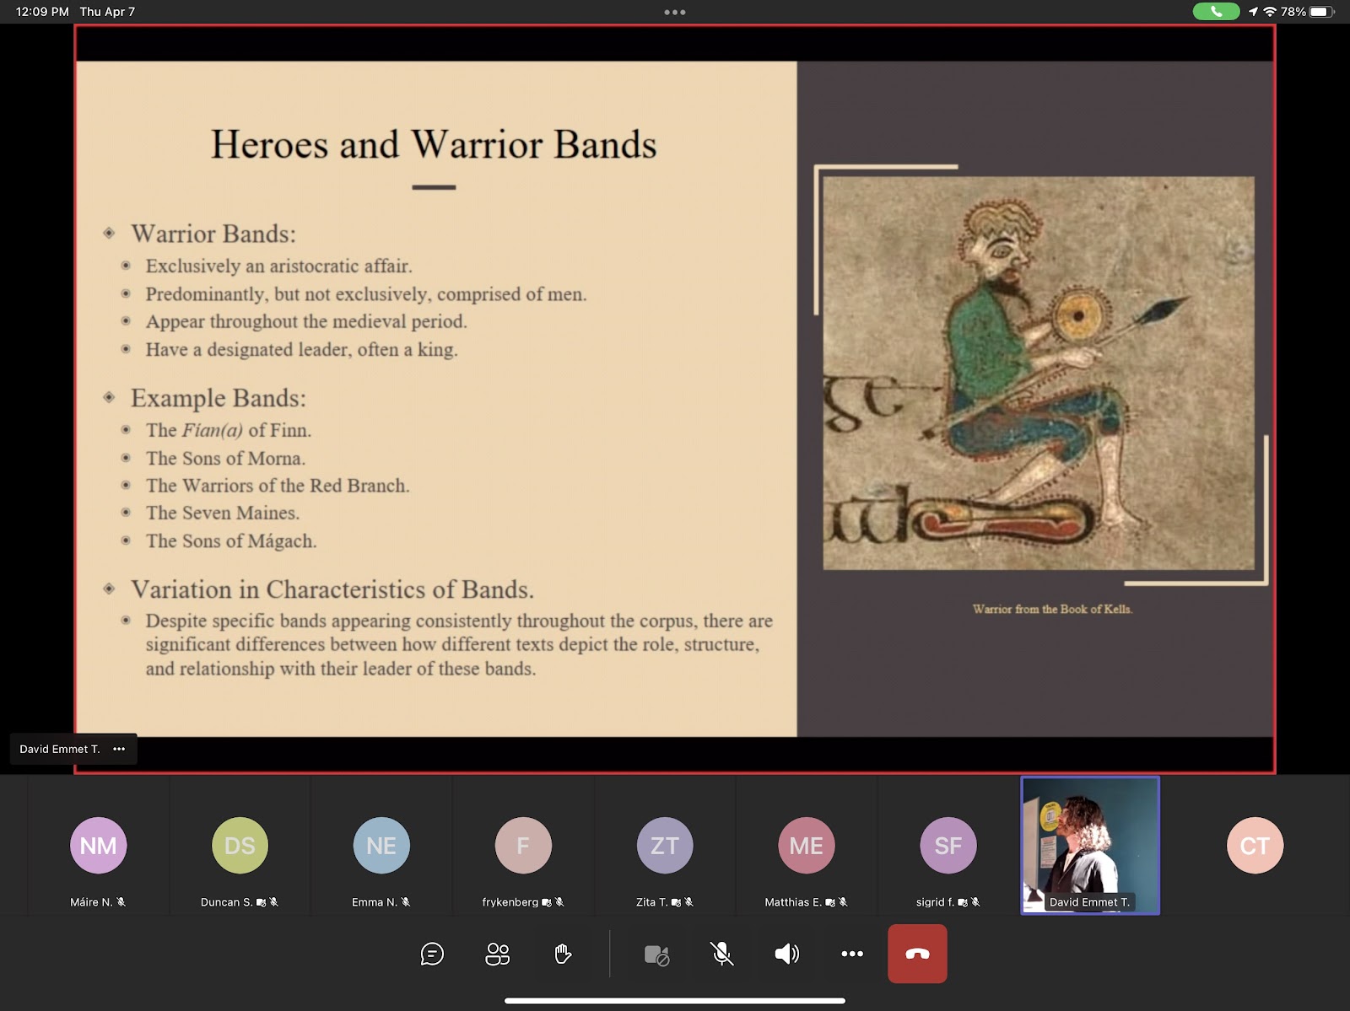Open David Emmet T. video thumbnail
Image resolution: width=1350 pixels, height=1011 pixels.
pyautogui.click(x=1090, y=845)
